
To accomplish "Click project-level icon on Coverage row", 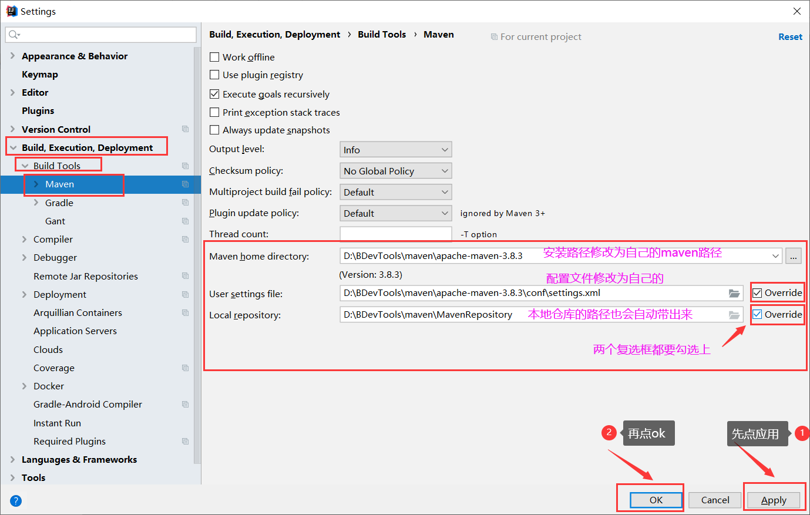I will coord(186,368).
